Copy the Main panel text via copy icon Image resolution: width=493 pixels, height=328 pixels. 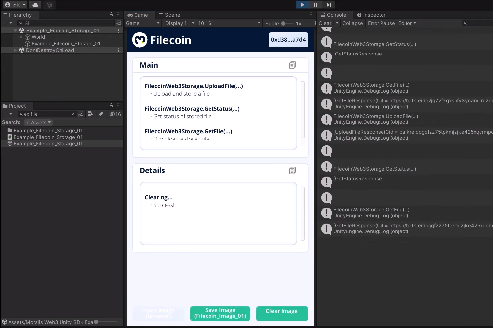coord(292,65)
